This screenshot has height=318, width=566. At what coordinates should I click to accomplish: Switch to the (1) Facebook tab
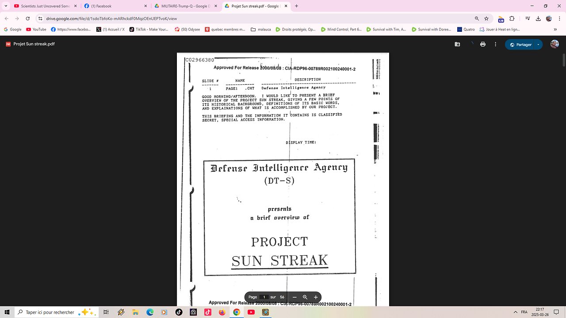pyautogui.click(x=115, y=6)
